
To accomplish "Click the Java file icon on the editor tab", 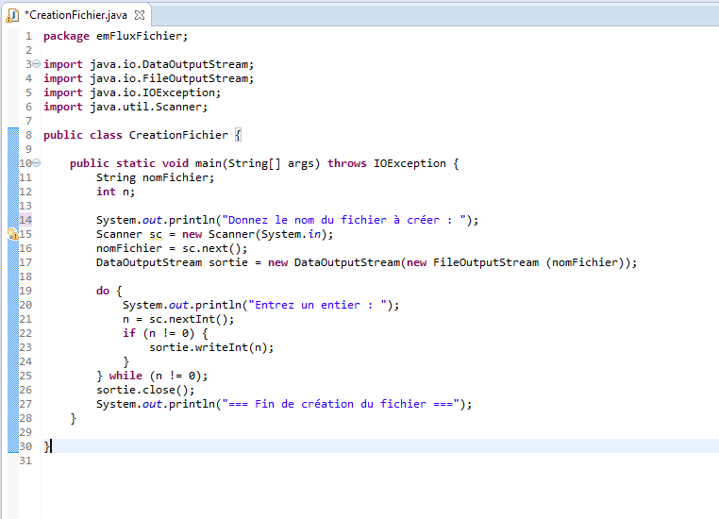I will (x=13, y=15).
